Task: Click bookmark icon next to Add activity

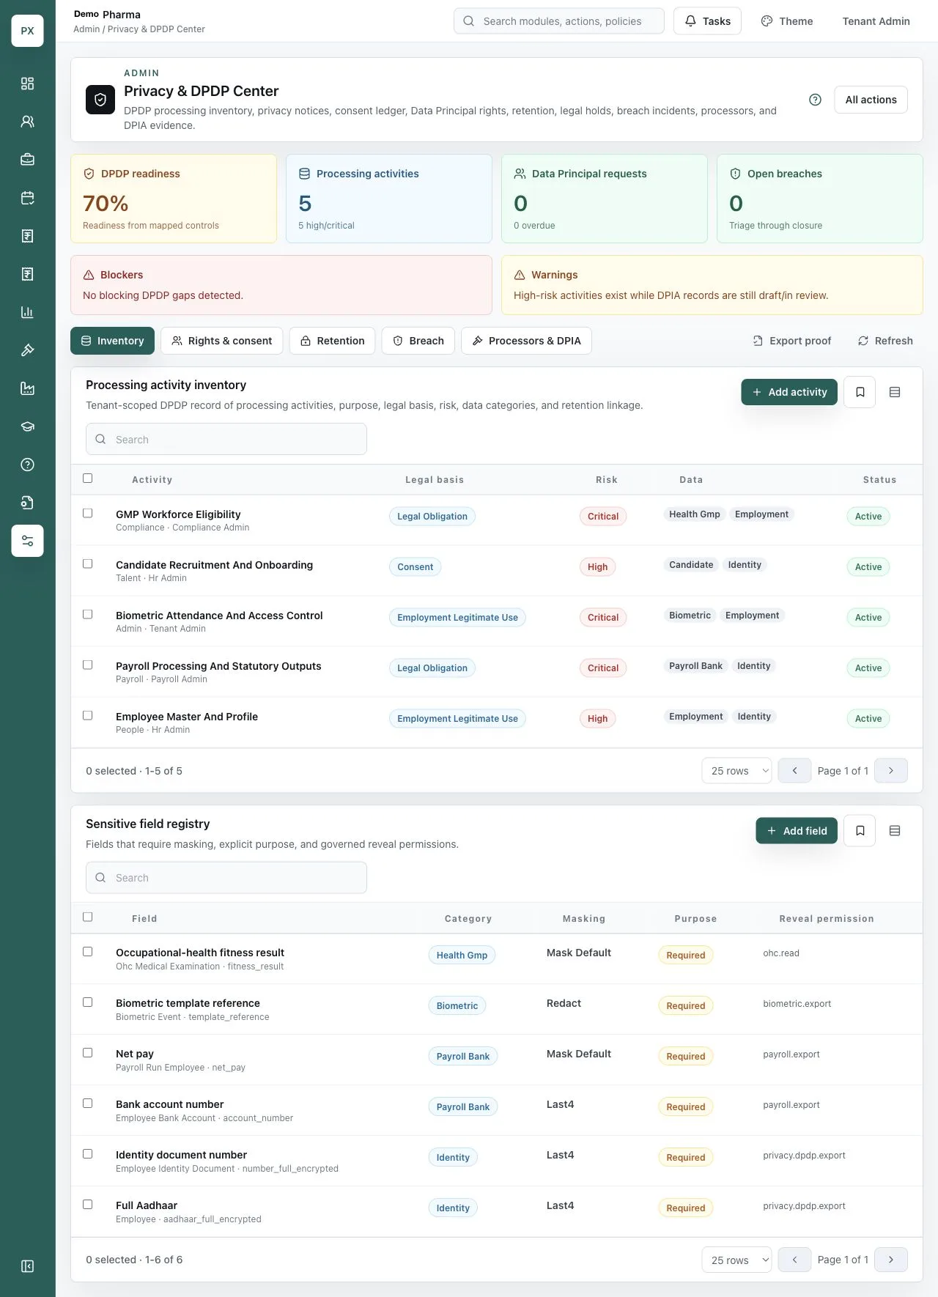Action: tap(860, 392)
